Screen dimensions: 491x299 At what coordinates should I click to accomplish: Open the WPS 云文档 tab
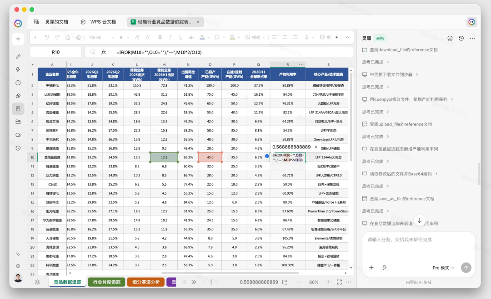coord(98,22)
